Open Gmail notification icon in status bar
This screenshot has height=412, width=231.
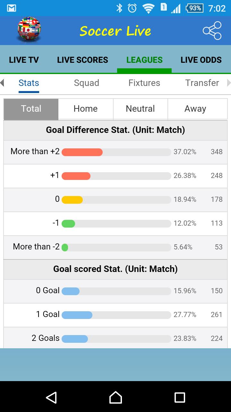click(x=12, y=8)
